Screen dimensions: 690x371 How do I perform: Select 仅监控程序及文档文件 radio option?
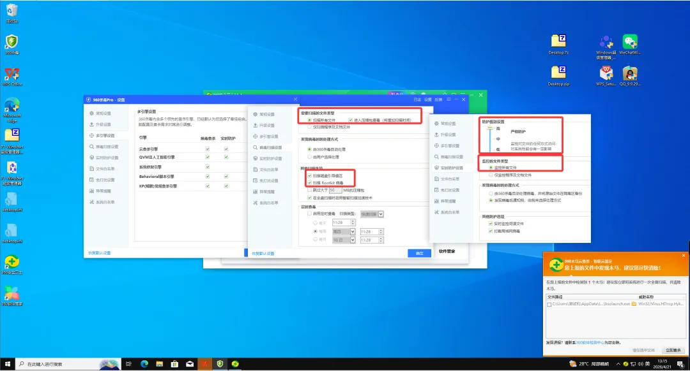(491, 175)
